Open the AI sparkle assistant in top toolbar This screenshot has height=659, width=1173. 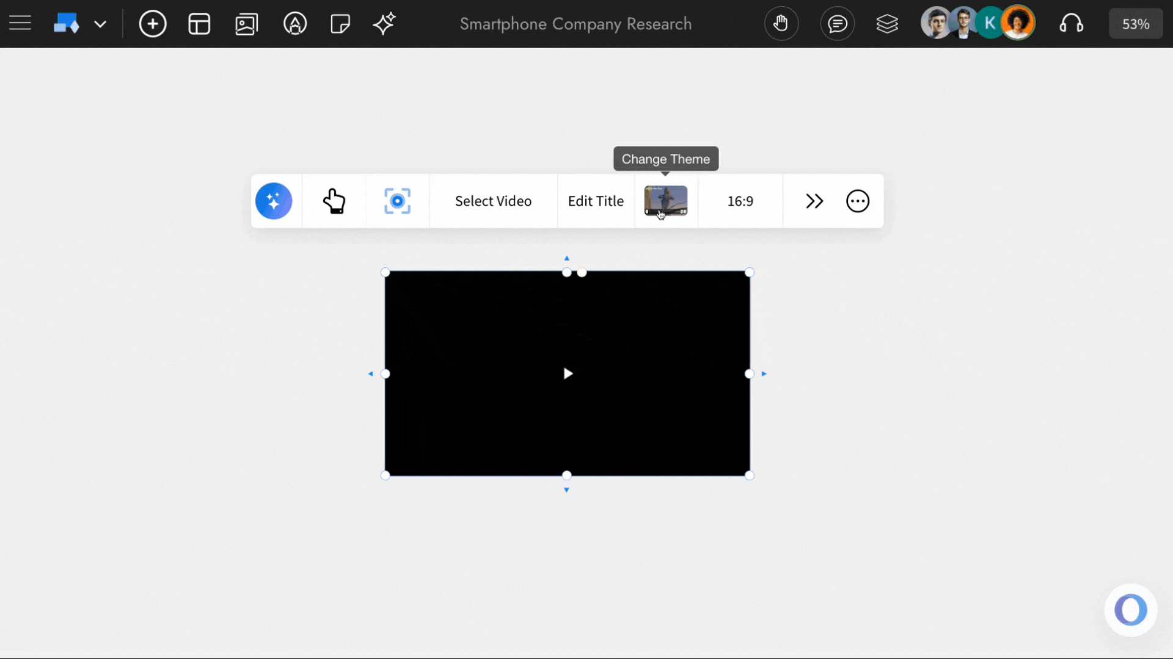tap(384, 24)
